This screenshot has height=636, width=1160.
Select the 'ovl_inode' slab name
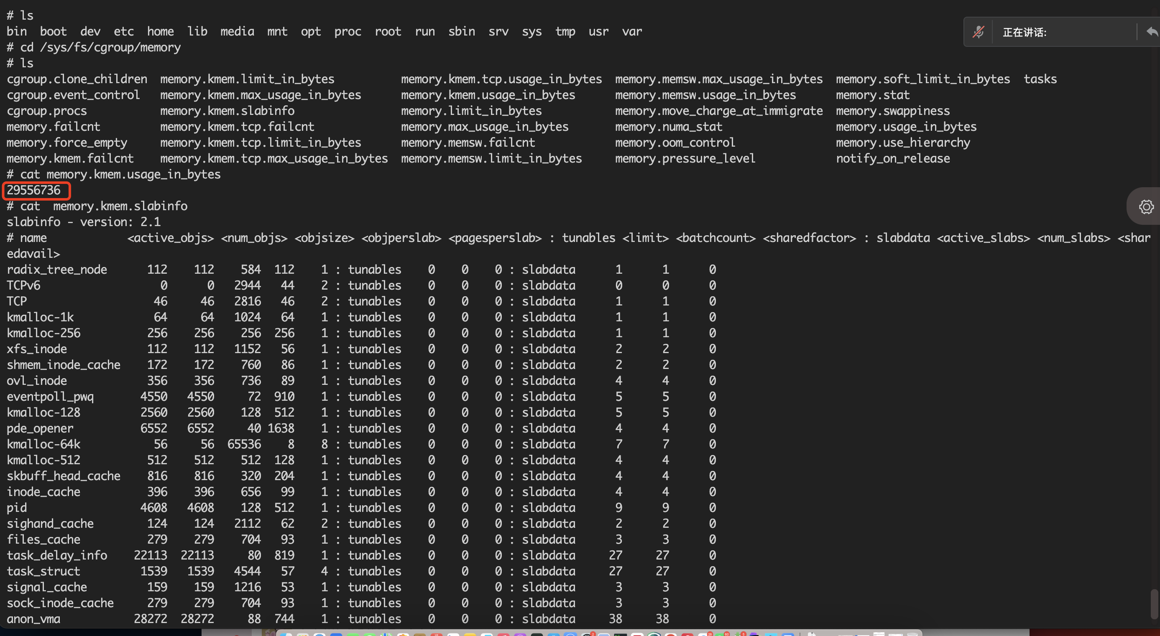pyautogui.click(x=37, y=381)
